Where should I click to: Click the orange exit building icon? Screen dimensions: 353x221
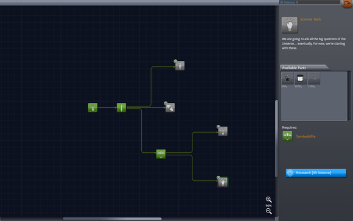click(x=348, y=4)
